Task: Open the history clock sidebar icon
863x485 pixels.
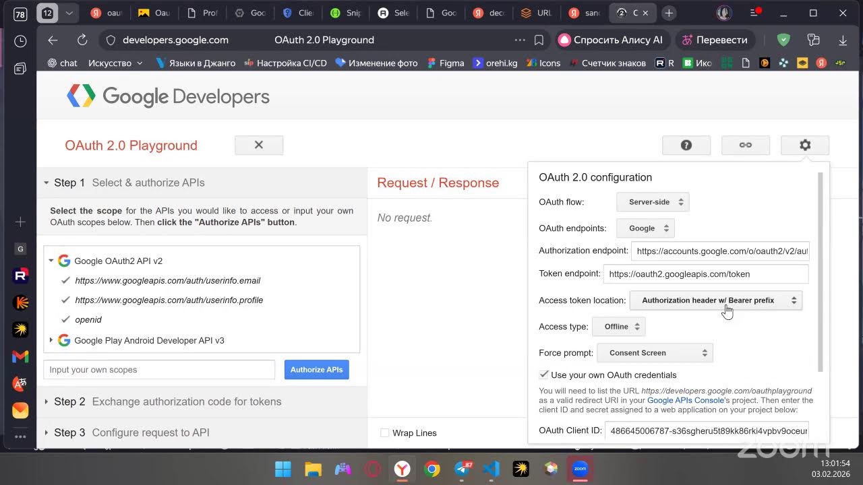Action: [x=20, y=41]
